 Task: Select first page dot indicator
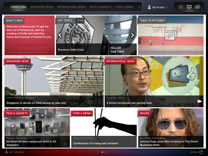[102, 152]
